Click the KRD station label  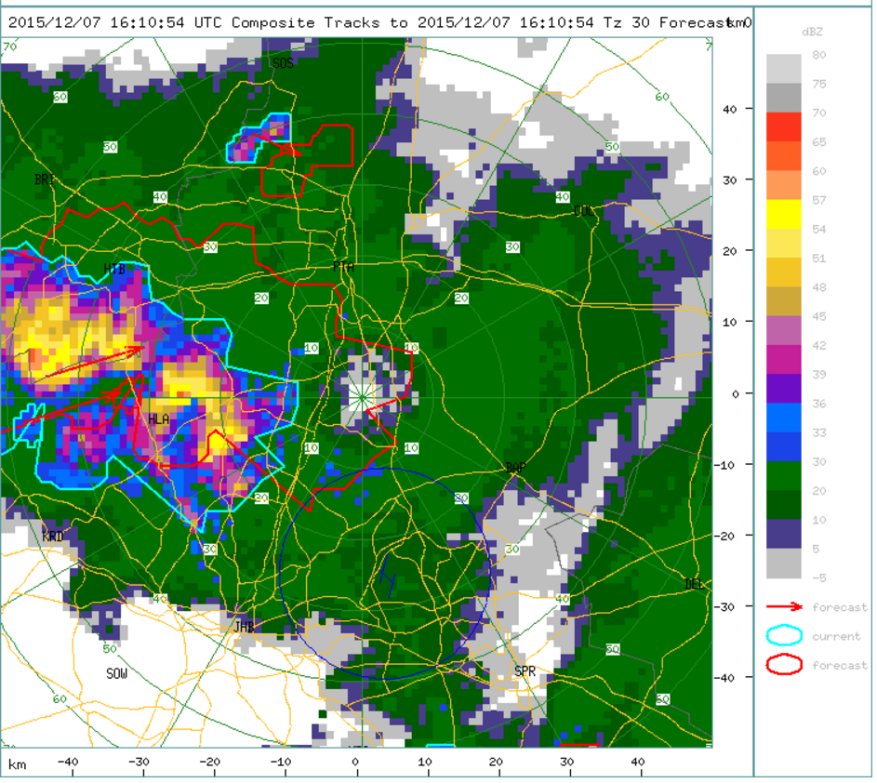[53, 538]
